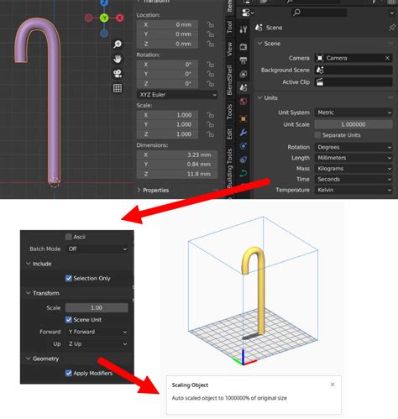Open the Physics properties icon
The height and width of the screenshot is (419, 398).
click(244, 160)
